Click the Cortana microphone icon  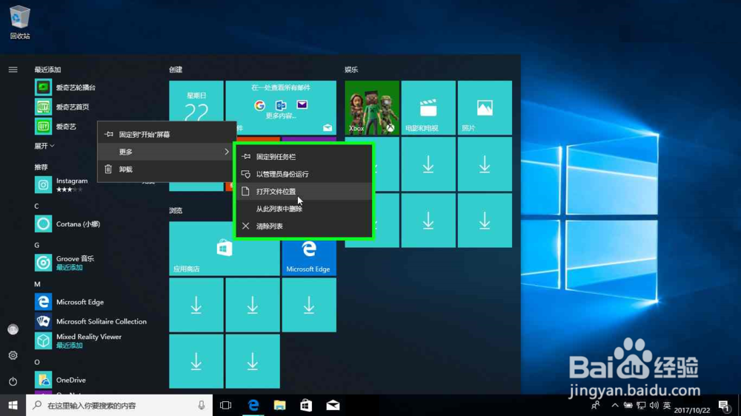point(202,405)
